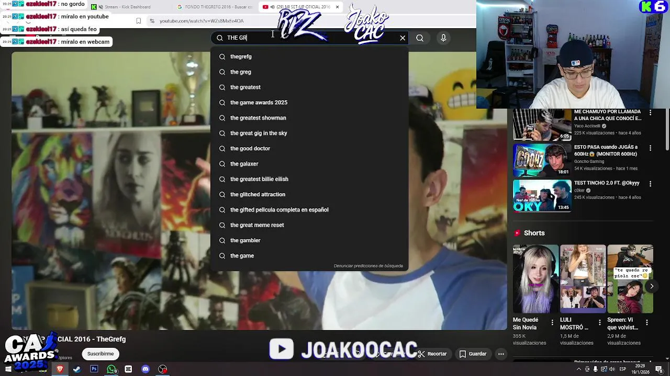Open the 'Me Quedé Sin Novia' short

tap(535, 279)
